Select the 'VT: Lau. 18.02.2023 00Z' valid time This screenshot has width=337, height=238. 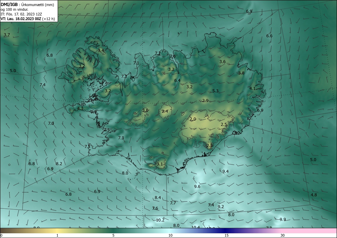pyautogui.click(x=21, y=19)
